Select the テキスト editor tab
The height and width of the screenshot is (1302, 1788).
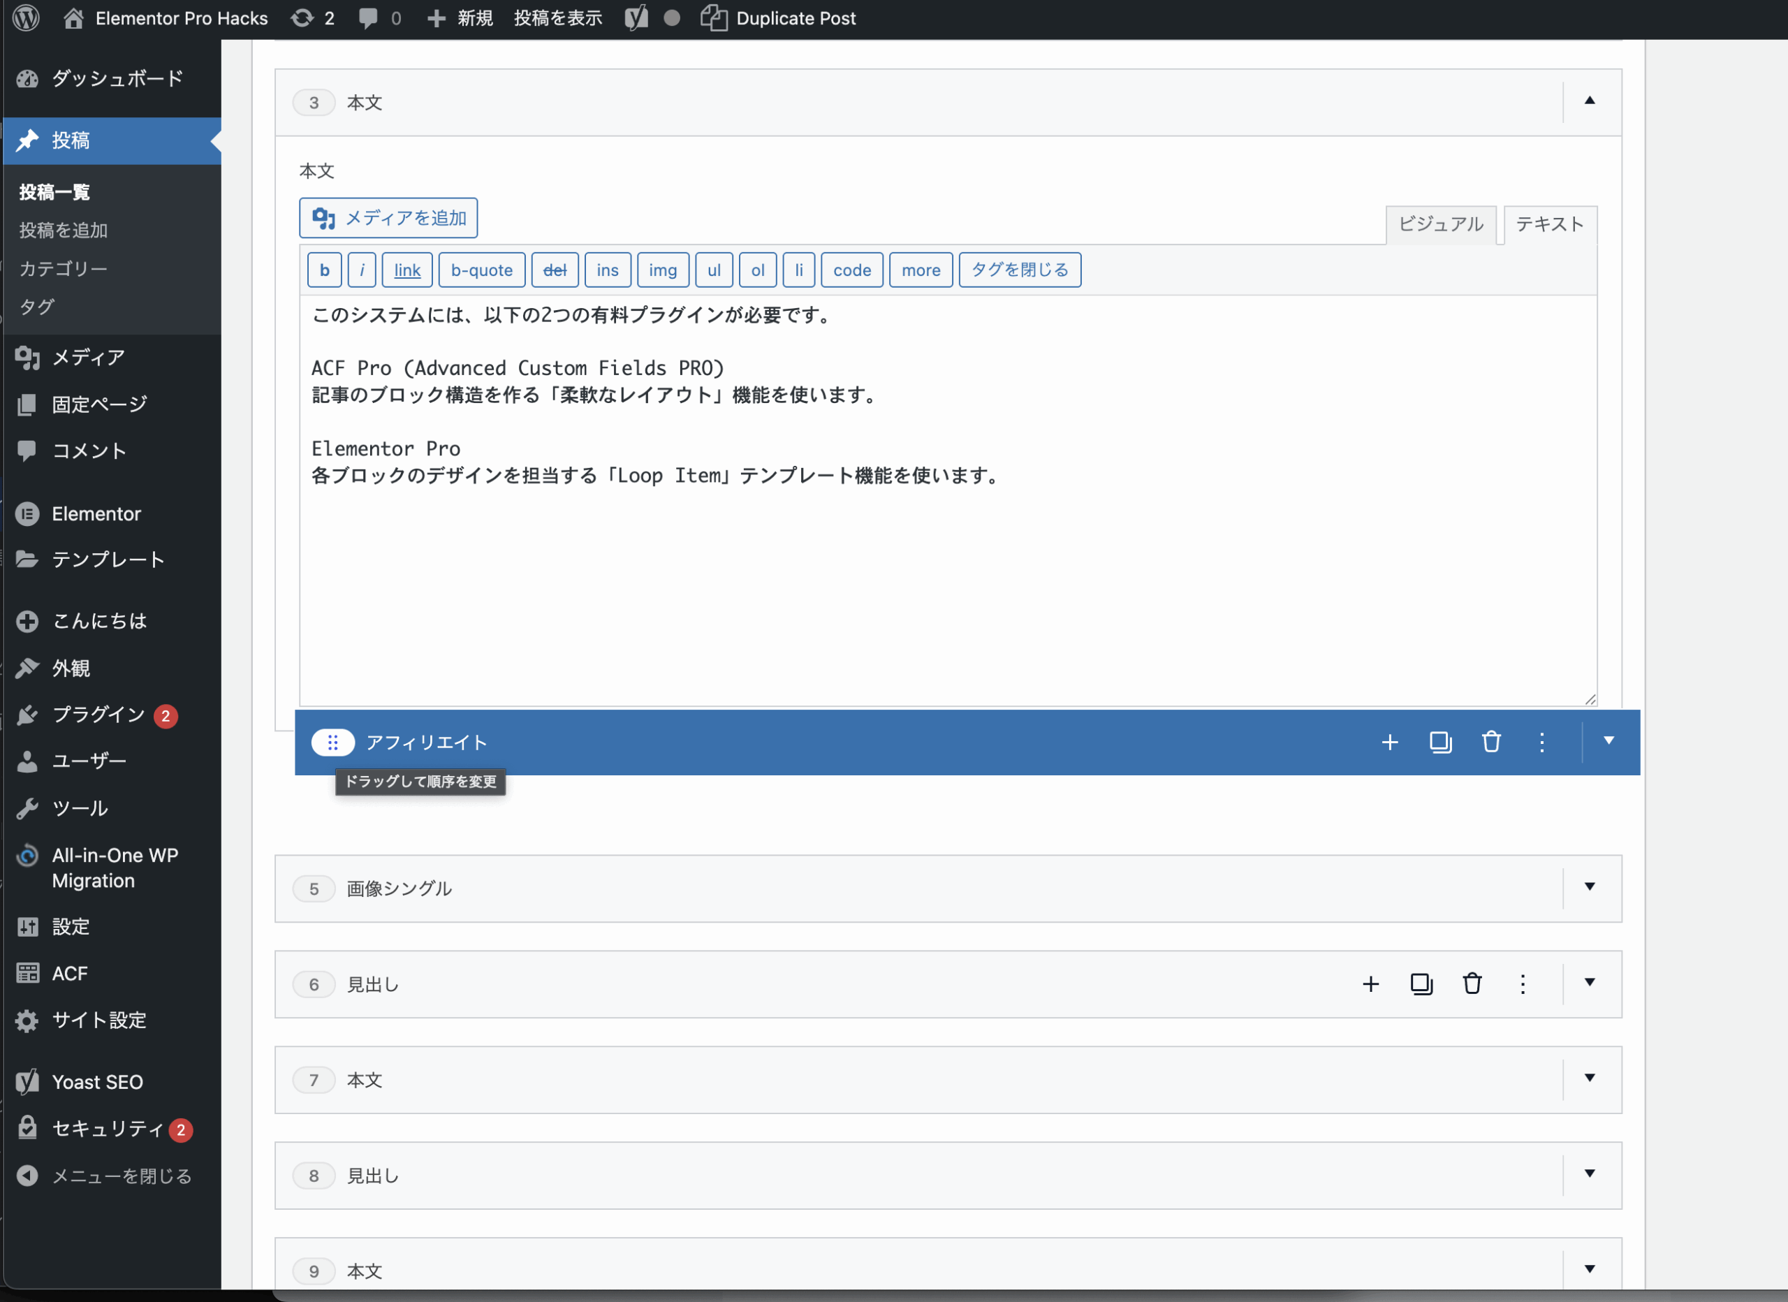tap(1549, 225)
